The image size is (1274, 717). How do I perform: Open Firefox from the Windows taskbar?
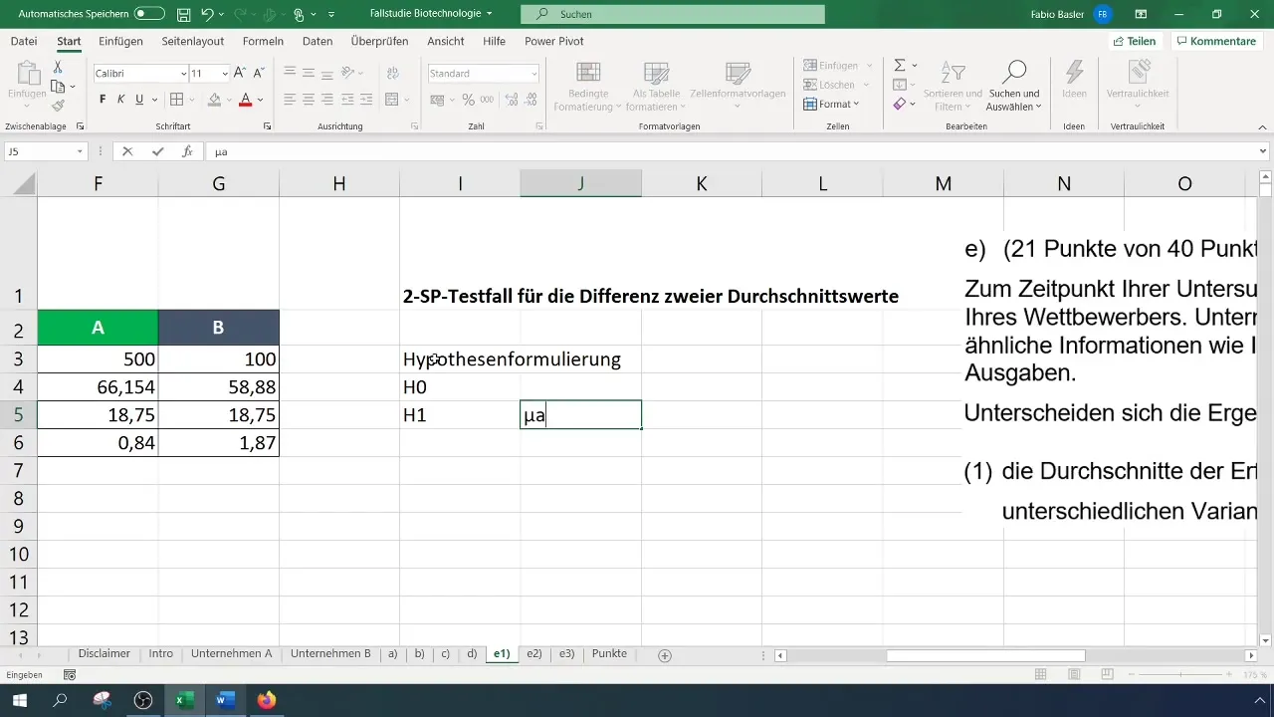(265, 700)
